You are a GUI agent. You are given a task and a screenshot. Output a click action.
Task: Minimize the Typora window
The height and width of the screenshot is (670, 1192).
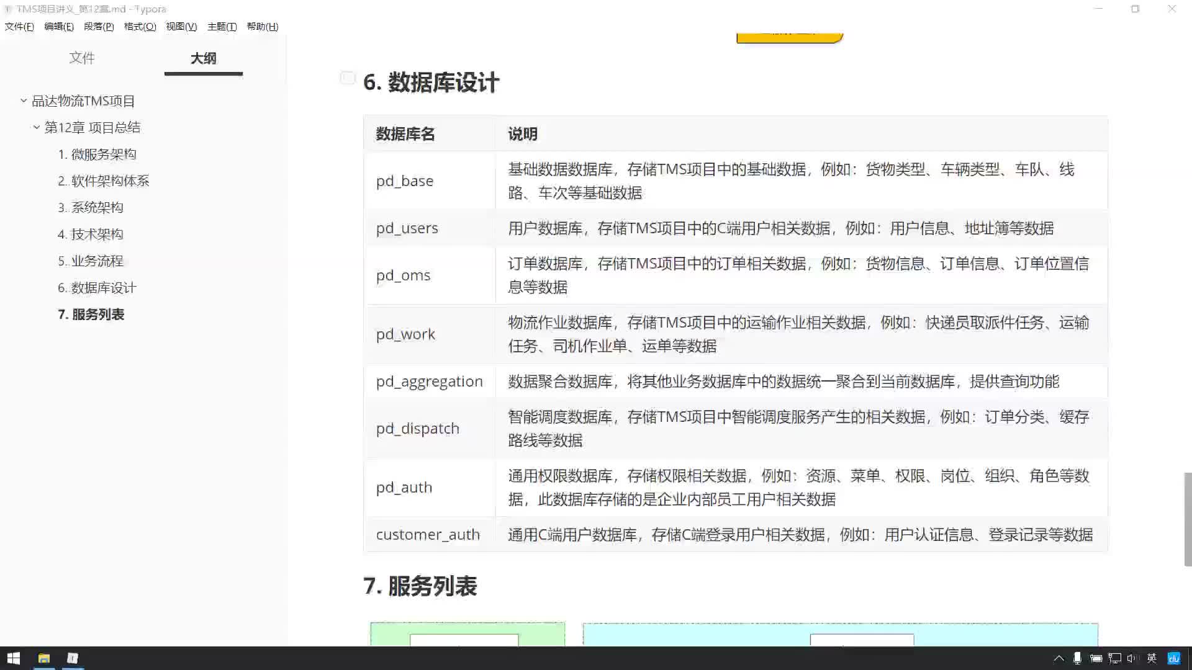coord(1098,9)
